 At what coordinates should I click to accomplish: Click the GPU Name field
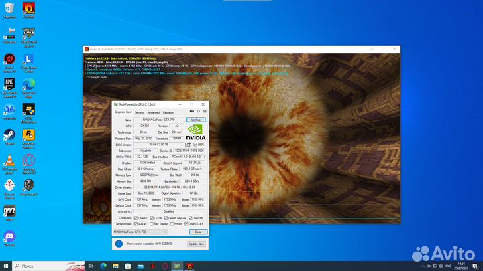tap(158, 120)
